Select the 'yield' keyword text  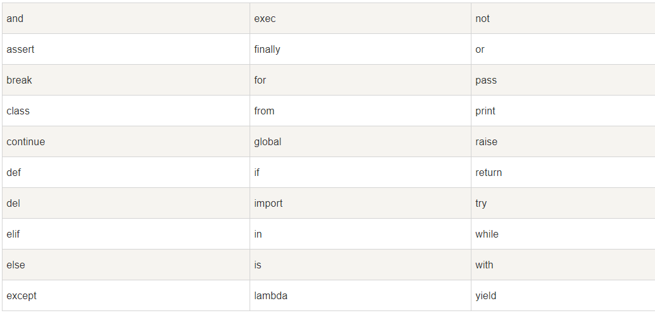click(x=485, y=296)
